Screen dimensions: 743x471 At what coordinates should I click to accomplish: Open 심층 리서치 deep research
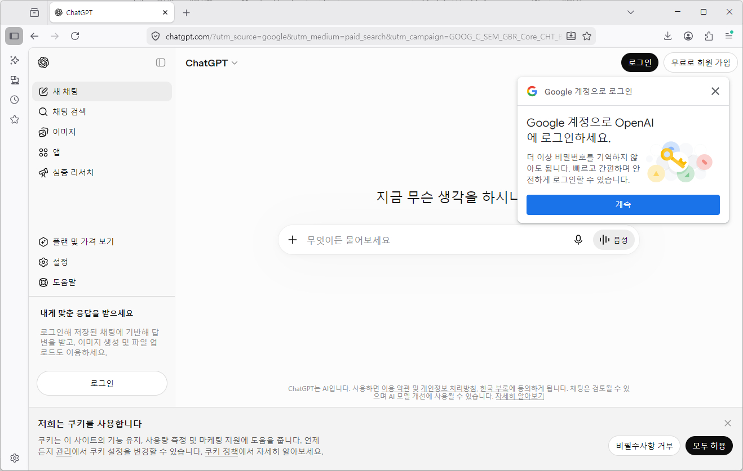102,172
